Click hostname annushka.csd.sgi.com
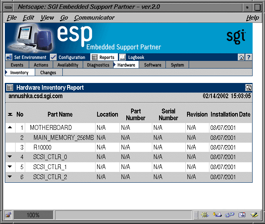The image size is (265, 224). (x=36, y=96)
